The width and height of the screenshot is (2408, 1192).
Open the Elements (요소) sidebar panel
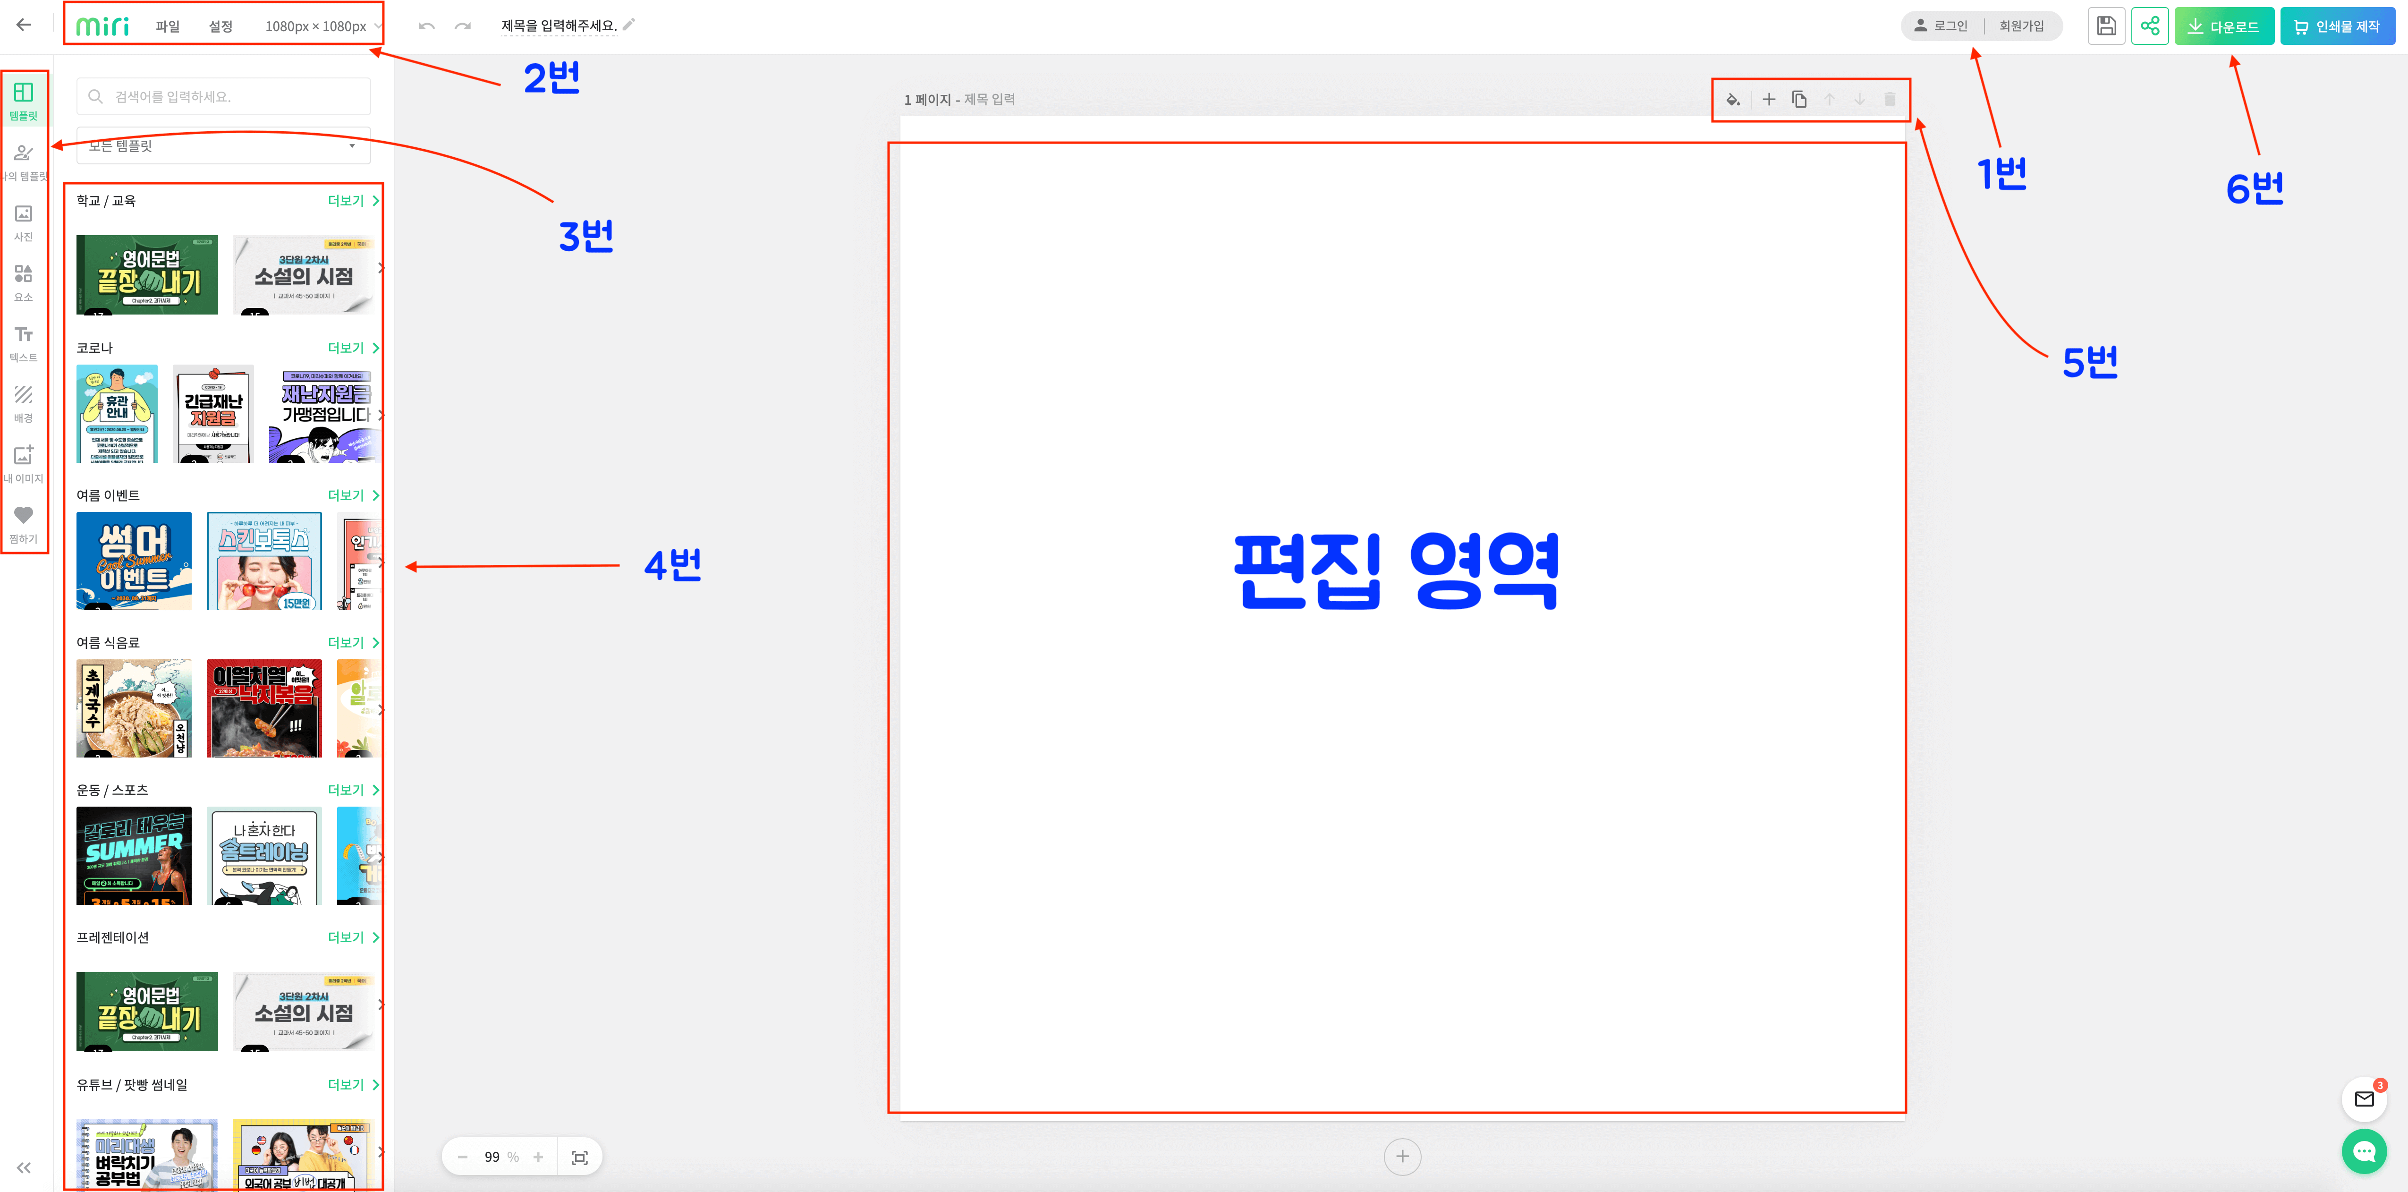pos(23,282)
